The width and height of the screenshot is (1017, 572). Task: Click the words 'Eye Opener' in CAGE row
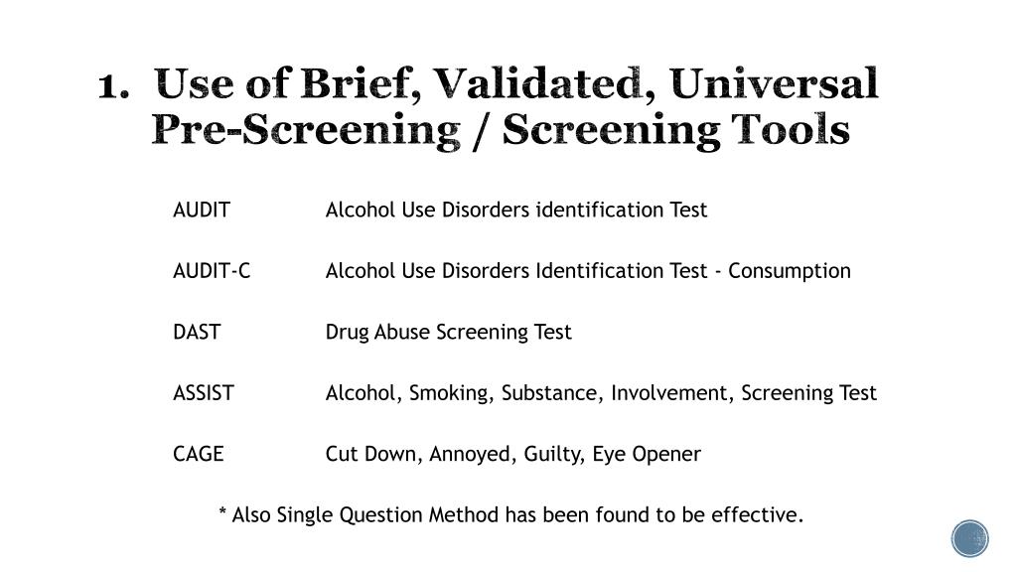[647, 455]
